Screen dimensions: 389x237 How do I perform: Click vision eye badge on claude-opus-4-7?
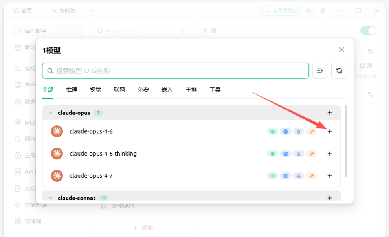273,176
